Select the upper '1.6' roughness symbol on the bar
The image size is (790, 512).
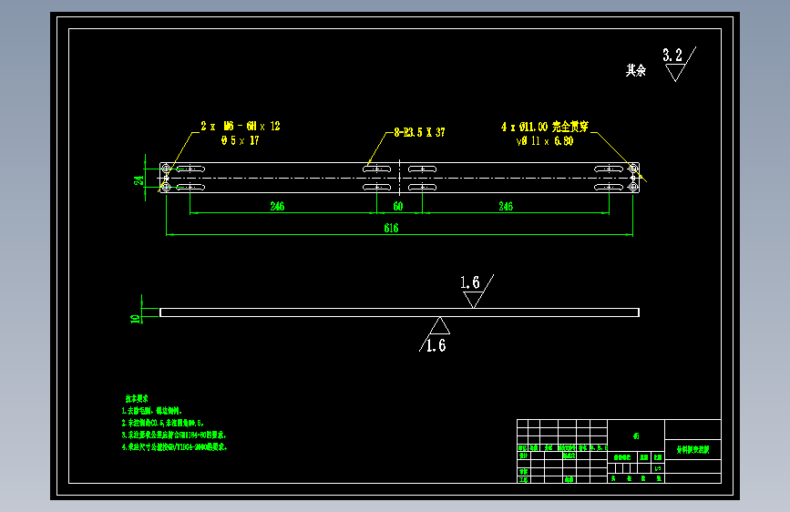[x=477, y=291]
